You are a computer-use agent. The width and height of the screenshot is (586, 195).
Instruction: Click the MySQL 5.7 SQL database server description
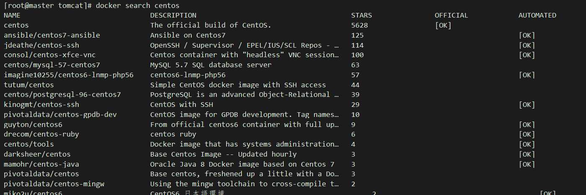point(211,65)
